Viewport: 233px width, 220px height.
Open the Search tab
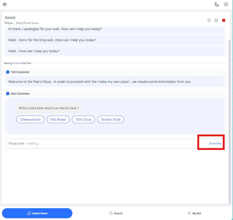116,213
